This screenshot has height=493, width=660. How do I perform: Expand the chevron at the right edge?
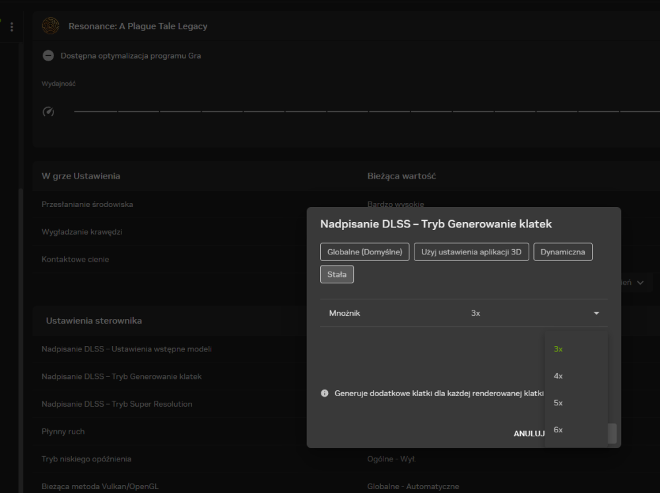640,283
